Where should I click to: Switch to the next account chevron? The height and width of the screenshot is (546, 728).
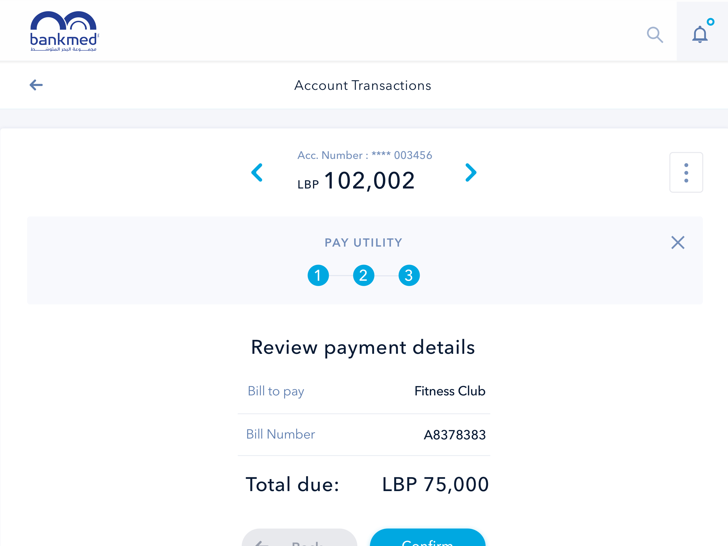471,172
